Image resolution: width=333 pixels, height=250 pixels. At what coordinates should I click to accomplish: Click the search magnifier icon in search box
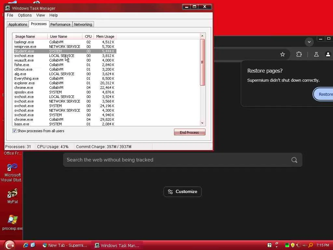294,160
